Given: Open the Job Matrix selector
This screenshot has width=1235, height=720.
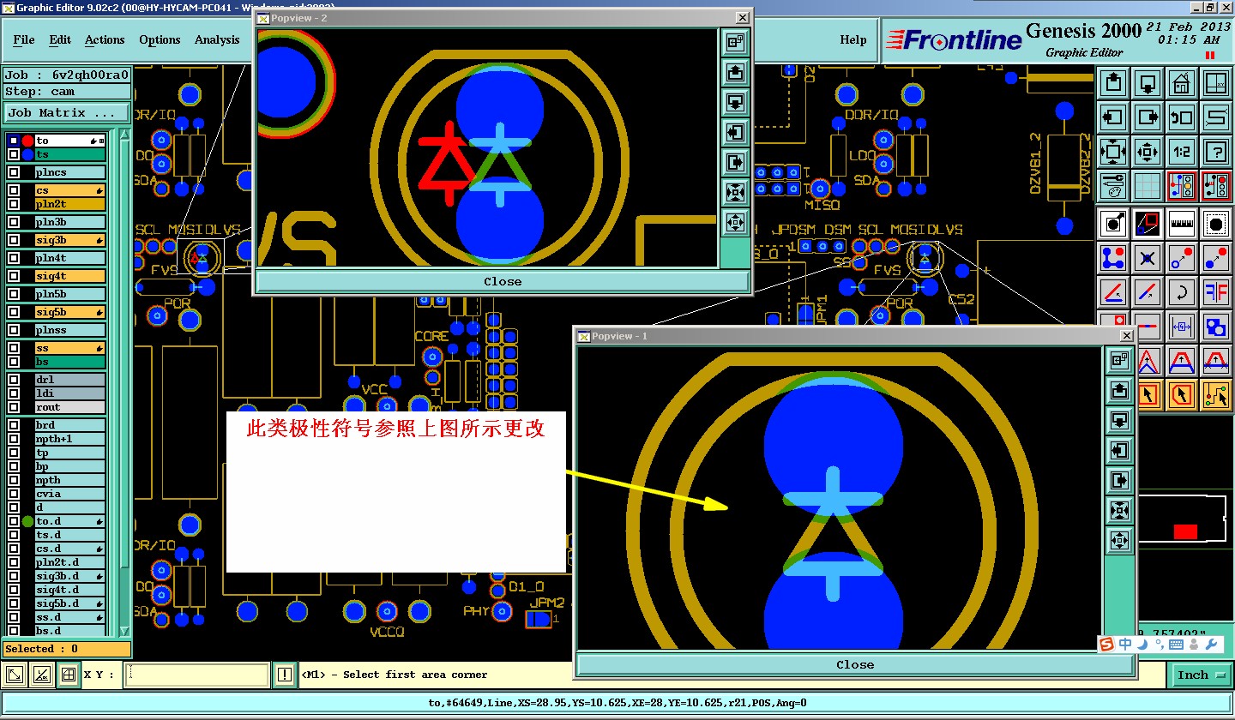Looking at the screenshot, I should click(x=67, y=112).
